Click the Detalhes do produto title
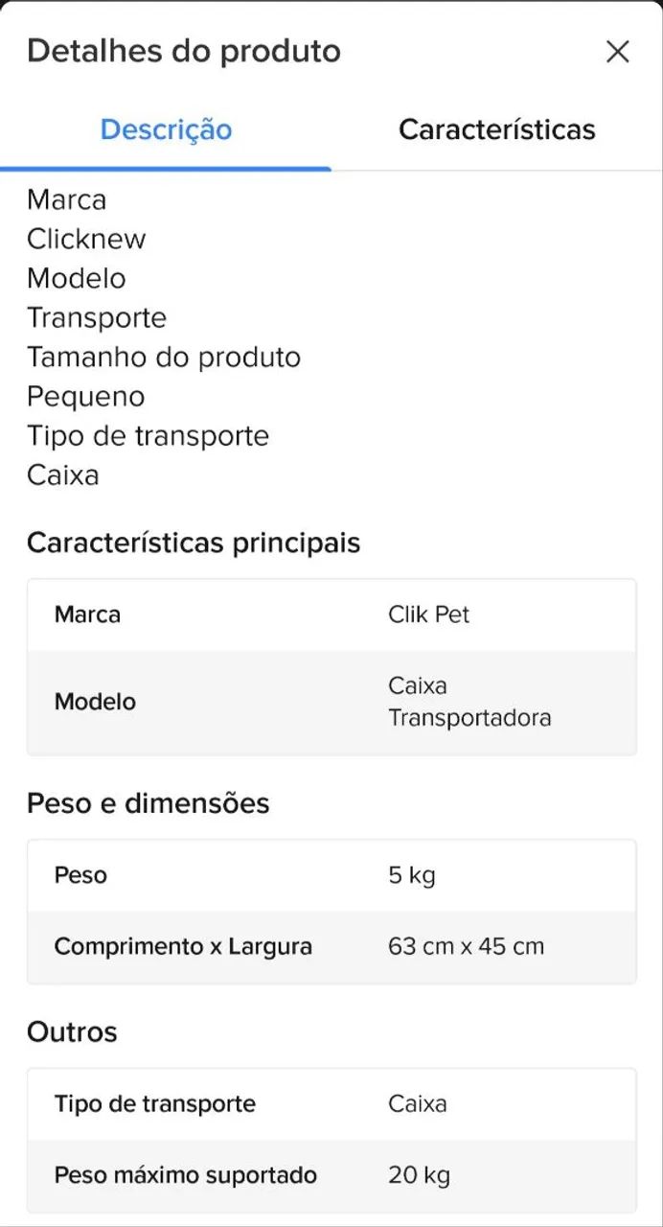The image size is (663, 1227). [185, 51]
